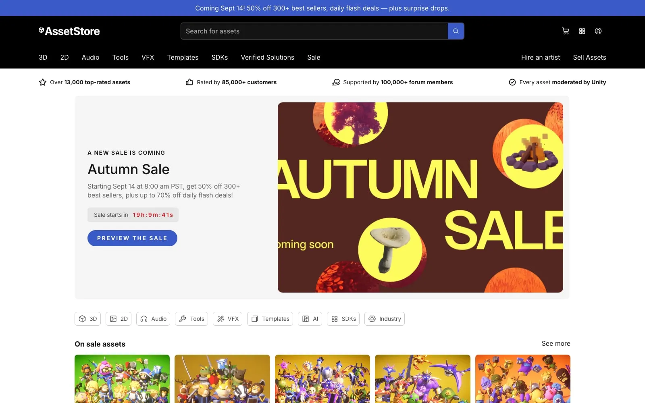Select the VFX category chip
Screen dimensions: 645x403
pos(227,319)
